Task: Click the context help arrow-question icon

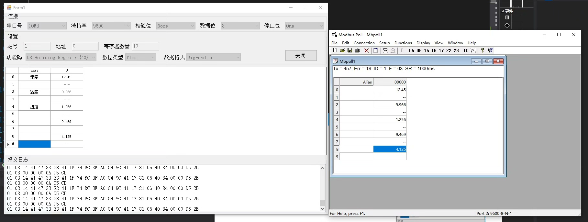Action: 490,50
